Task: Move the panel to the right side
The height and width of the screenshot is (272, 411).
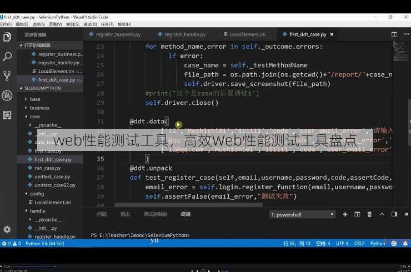Action: 394,214
